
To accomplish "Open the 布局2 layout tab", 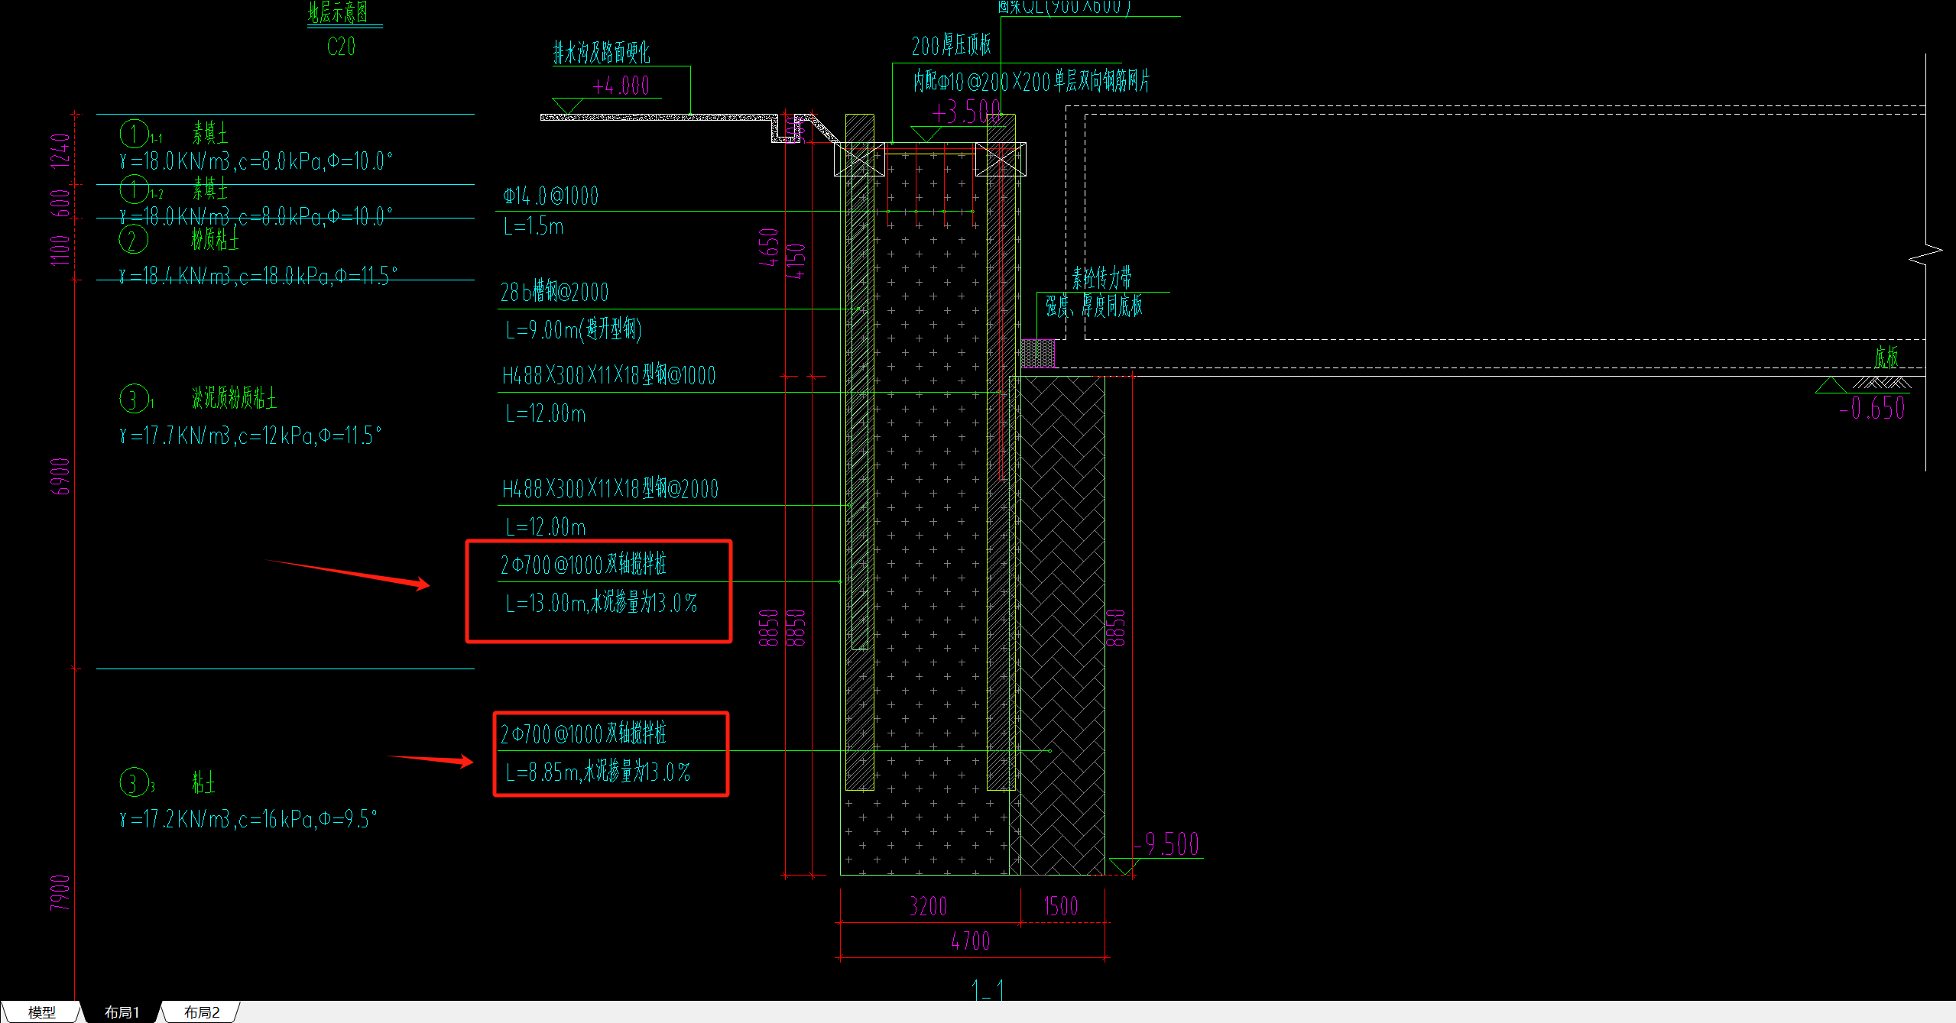I will tap(202, 1012).
